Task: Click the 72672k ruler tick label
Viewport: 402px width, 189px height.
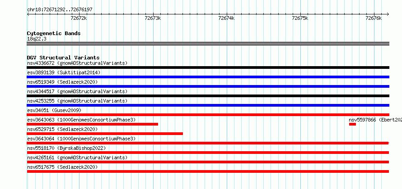Action: (x=79, y=18)
